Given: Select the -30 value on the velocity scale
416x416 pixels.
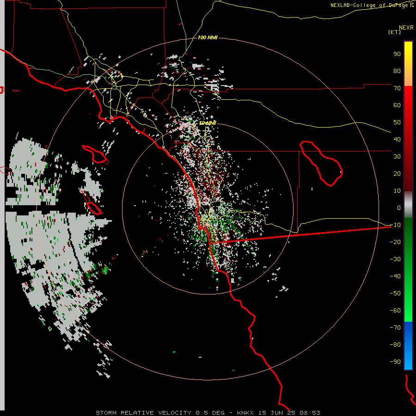Looking at the screenshot, I should pyautogui.click(x=395, y=259).
